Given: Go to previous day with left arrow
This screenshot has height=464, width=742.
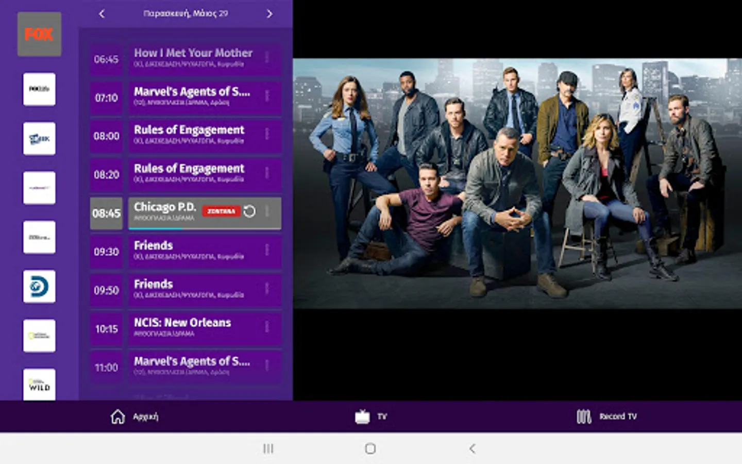Looking at the screenshot, I should 102,14.
